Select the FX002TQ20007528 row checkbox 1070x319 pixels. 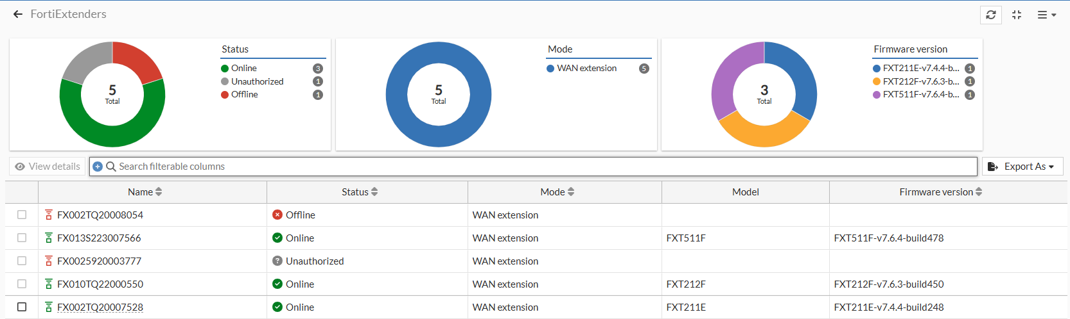pos(22,307)
